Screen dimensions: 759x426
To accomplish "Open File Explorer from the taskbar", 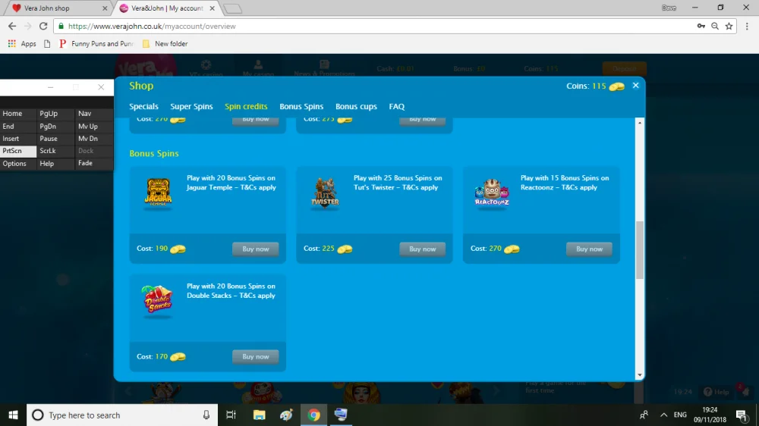I will (x=260, y=415).
